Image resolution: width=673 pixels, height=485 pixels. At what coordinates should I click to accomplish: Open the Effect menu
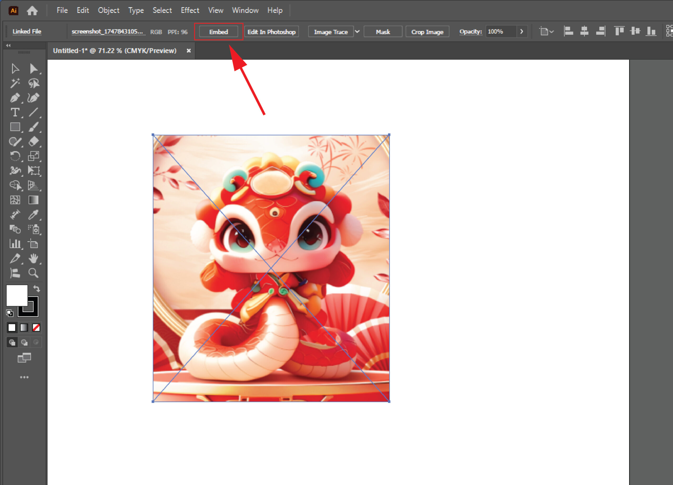[190, 10]
